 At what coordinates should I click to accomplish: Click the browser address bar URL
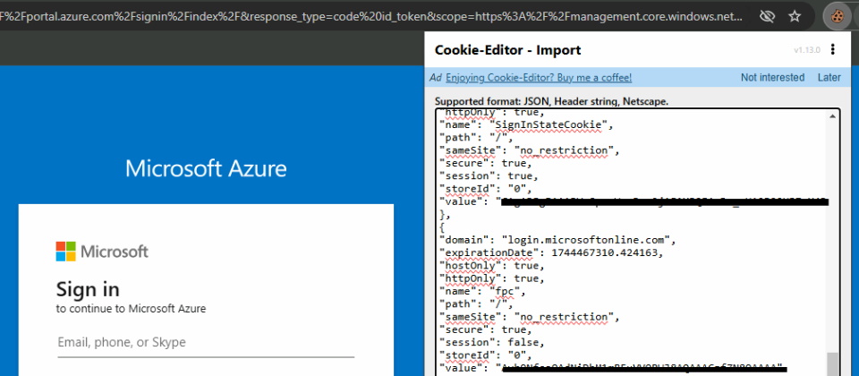point(376,16)
